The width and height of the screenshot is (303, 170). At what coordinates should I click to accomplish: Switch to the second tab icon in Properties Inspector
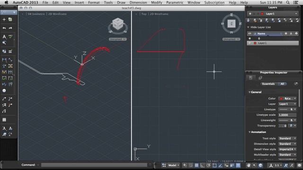click(x=260, y=77)
